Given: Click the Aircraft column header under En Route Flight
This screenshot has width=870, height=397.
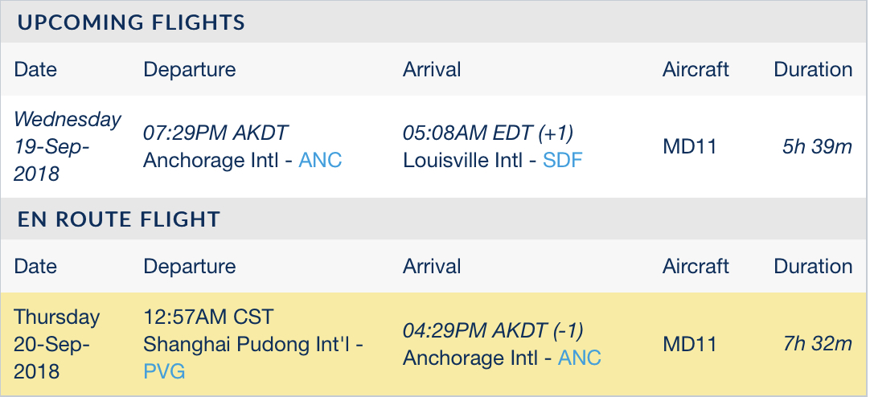Looking at the screenshot, I should (696, 266).
